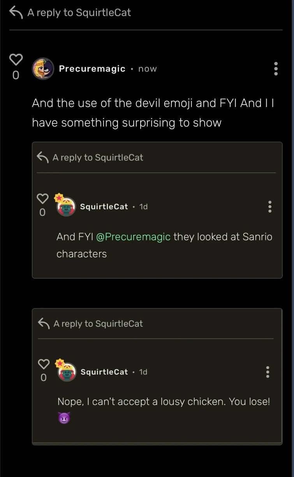The height and width of the screenshot is (477, 294).
Task: Open SquirtleCat username in Sanrio comment
Action: coord(104,207)
